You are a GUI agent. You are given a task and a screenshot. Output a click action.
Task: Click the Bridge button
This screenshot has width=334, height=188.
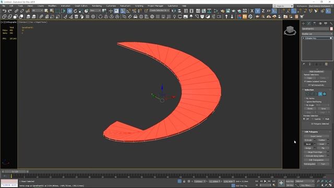pyautogui.click(x=308, y=148)
